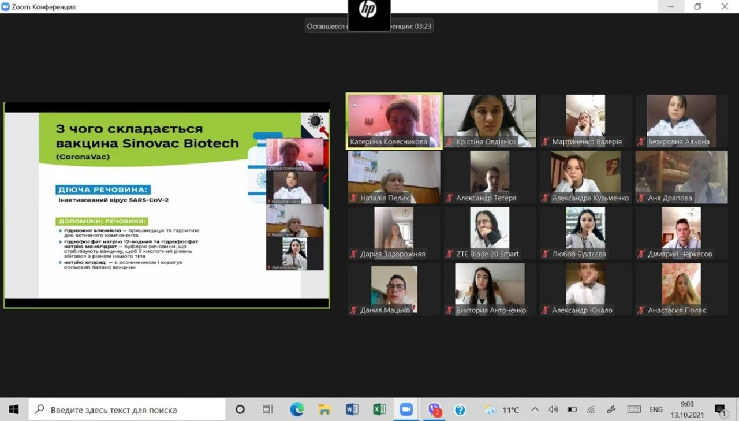Click the muted mic icon beside Любов Бухтєєва
This screenshot has height=421, width=739.
coord(545,254)
